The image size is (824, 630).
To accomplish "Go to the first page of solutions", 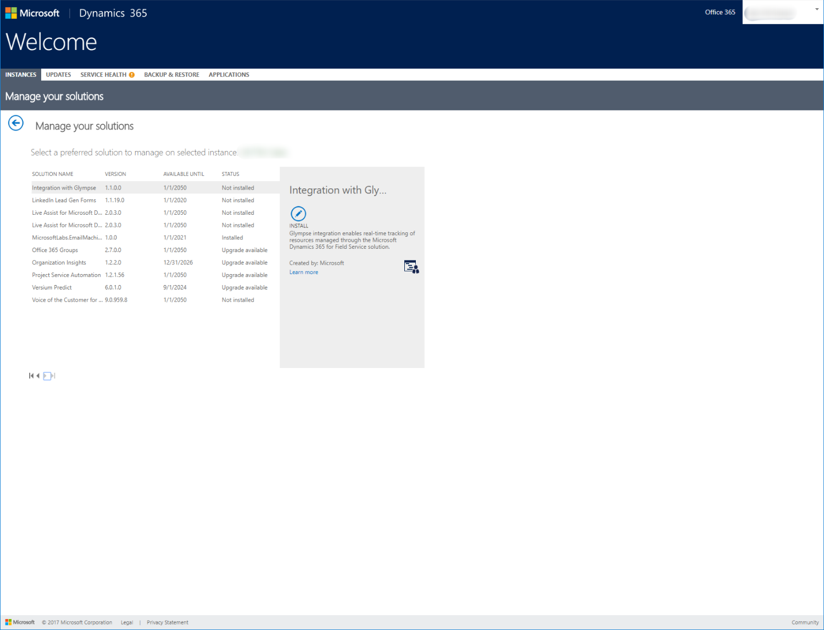I will coord(31,376).
